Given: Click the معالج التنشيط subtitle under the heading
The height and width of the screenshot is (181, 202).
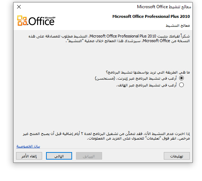Looking at the screenshot, I should pos(178,25).
